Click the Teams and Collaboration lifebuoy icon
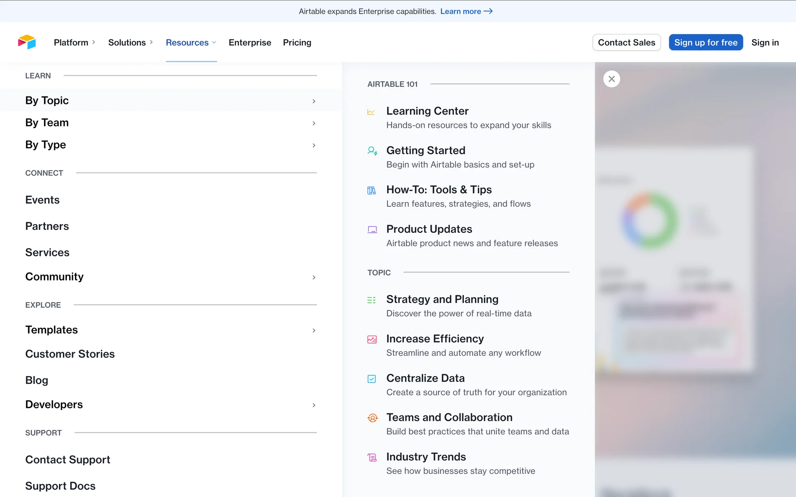Image resolution: width=796 pixels, height=497 pixels. point(372,418)
